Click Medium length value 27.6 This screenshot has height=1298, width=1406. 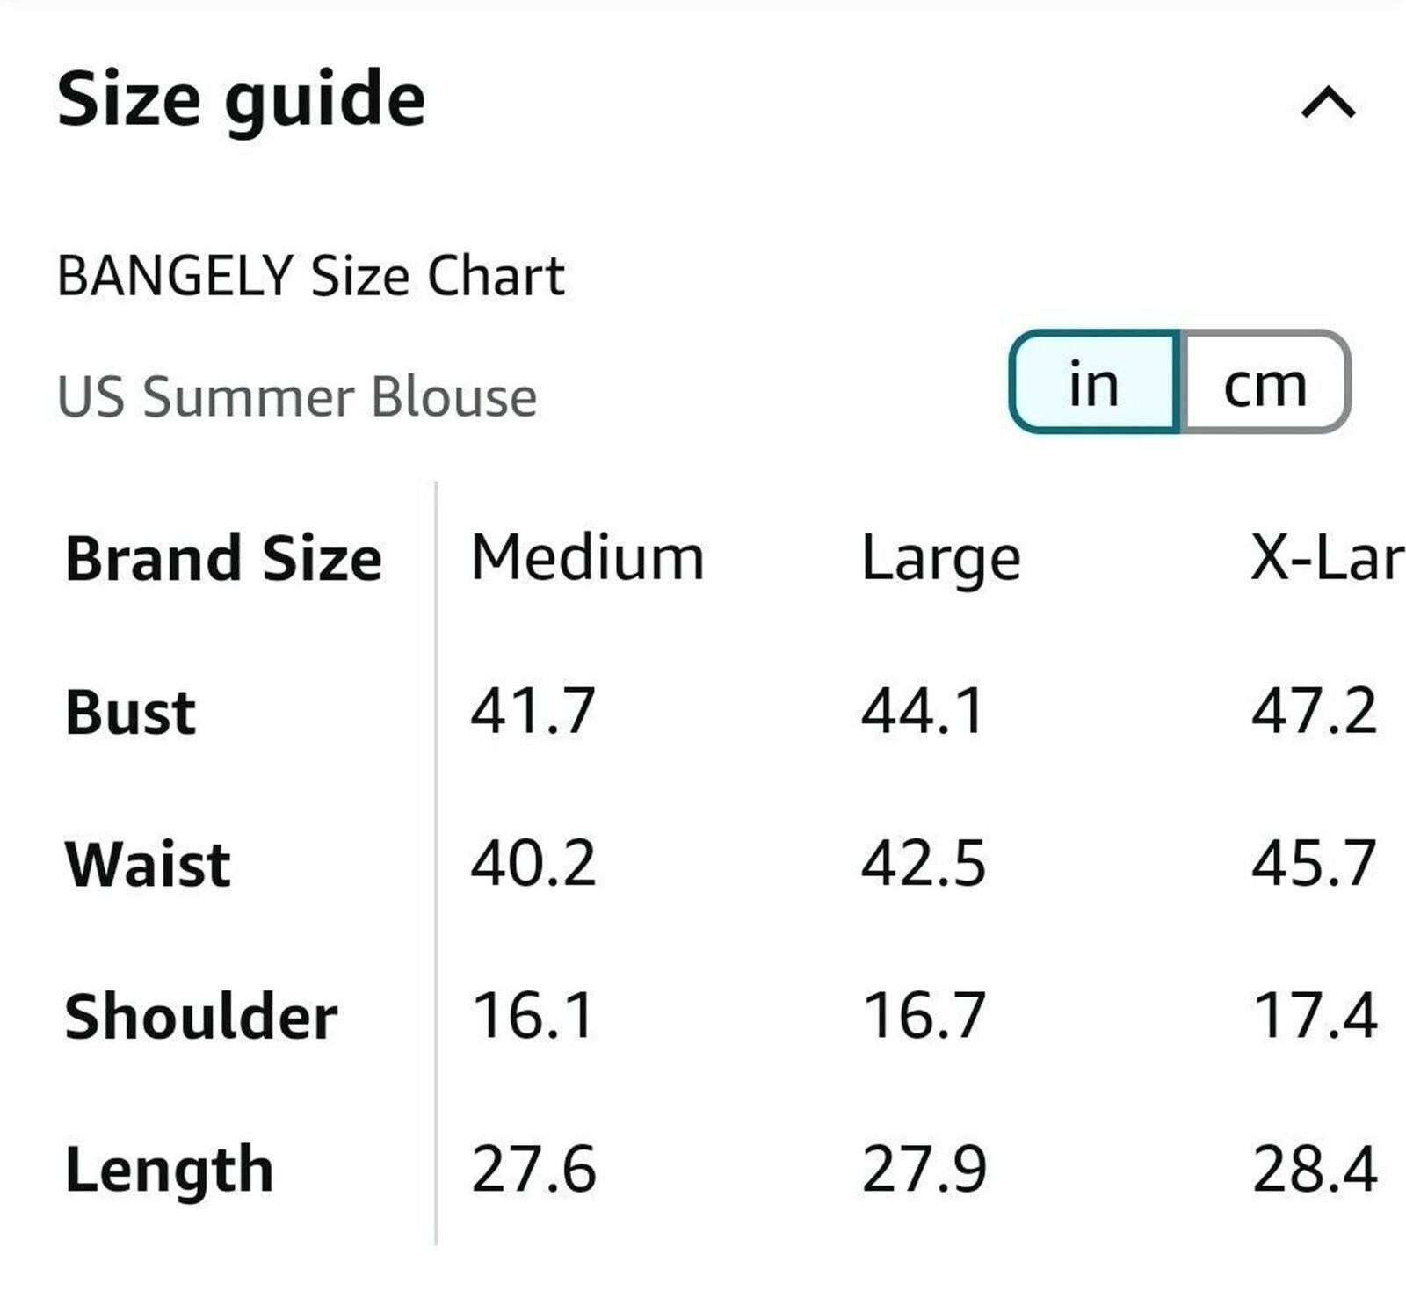[x=533, y=1169]
